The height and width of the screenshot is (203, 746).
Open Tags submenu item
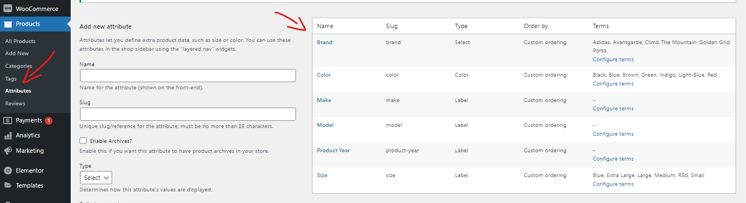(10, 79)
